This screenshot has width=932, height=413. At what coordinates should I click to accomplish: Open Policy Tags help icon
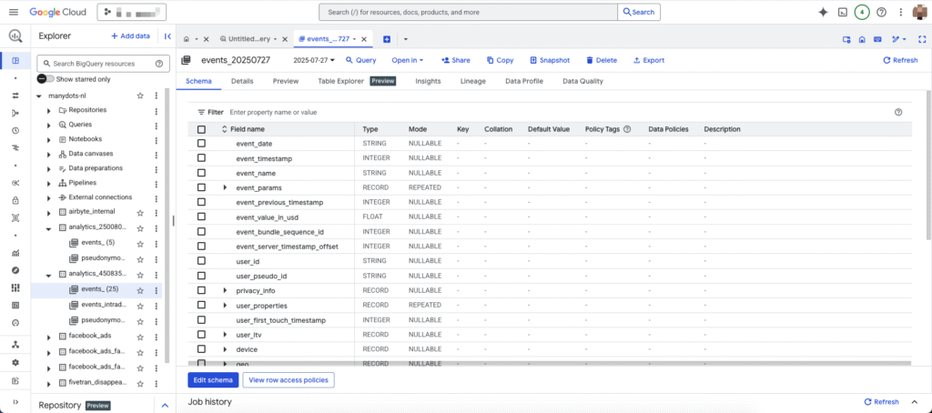coord(626,129)
